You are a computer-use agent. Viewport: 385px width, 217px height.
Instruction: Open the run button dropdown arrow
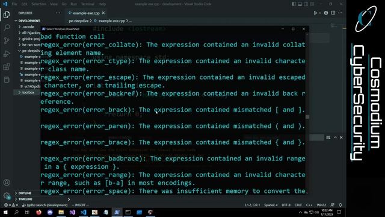point(319,13)
